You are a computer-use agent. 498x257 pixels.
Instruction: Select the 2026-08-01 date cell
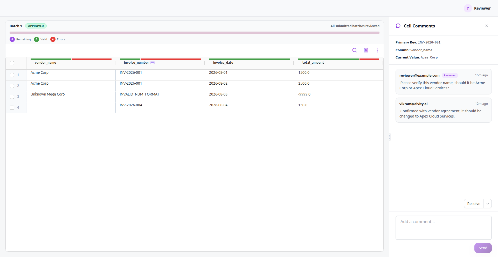pyautogui.click(x=249, y=75)
